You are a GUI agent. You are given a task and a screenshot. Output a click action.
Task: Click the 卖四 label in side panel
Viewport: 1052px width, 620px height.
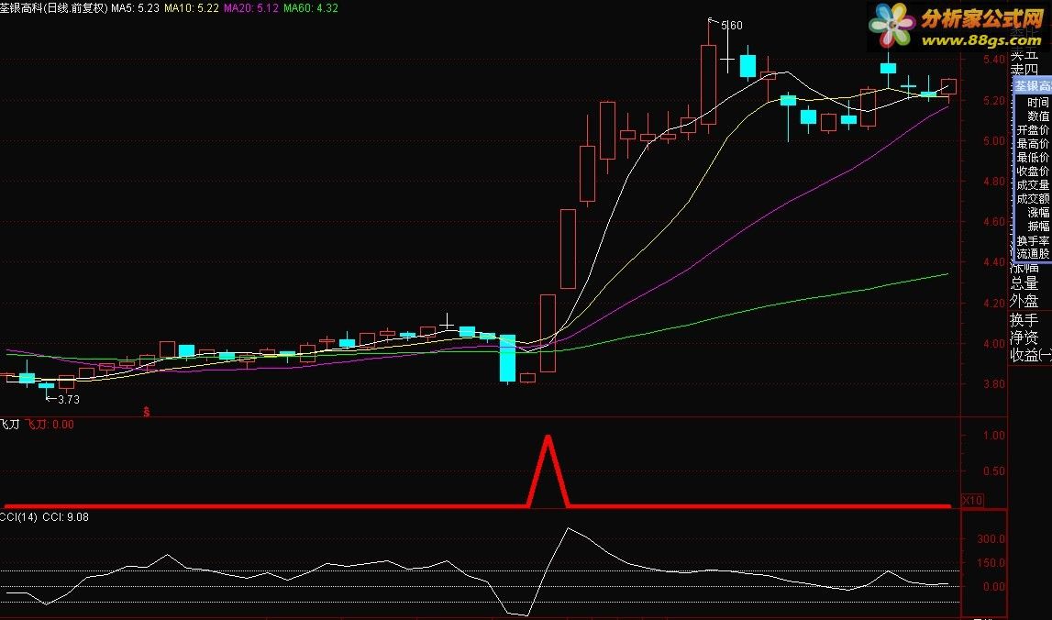(1024, 69)
